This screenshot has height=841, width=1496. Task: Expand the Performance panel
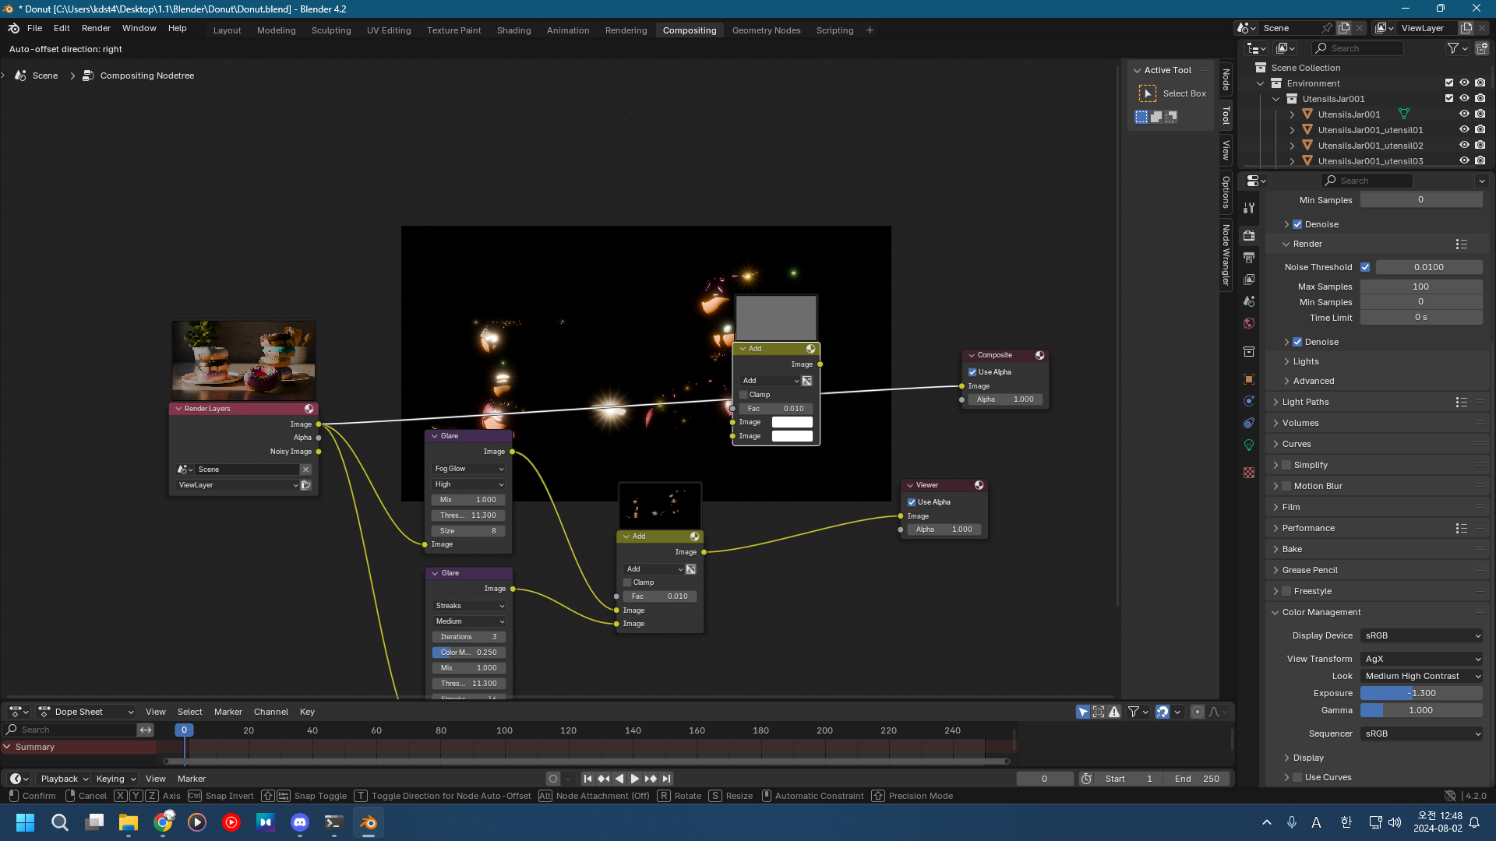click(1307, 528)
